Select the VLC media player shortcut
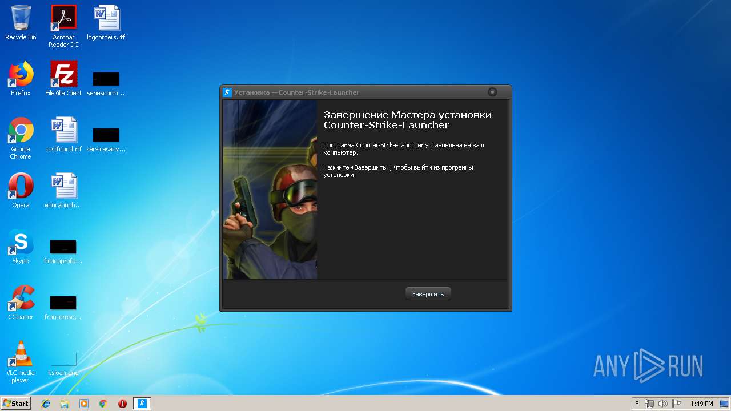Image resolution: width=731 pixels, height=411 pixels. click(x=21, y=362)
